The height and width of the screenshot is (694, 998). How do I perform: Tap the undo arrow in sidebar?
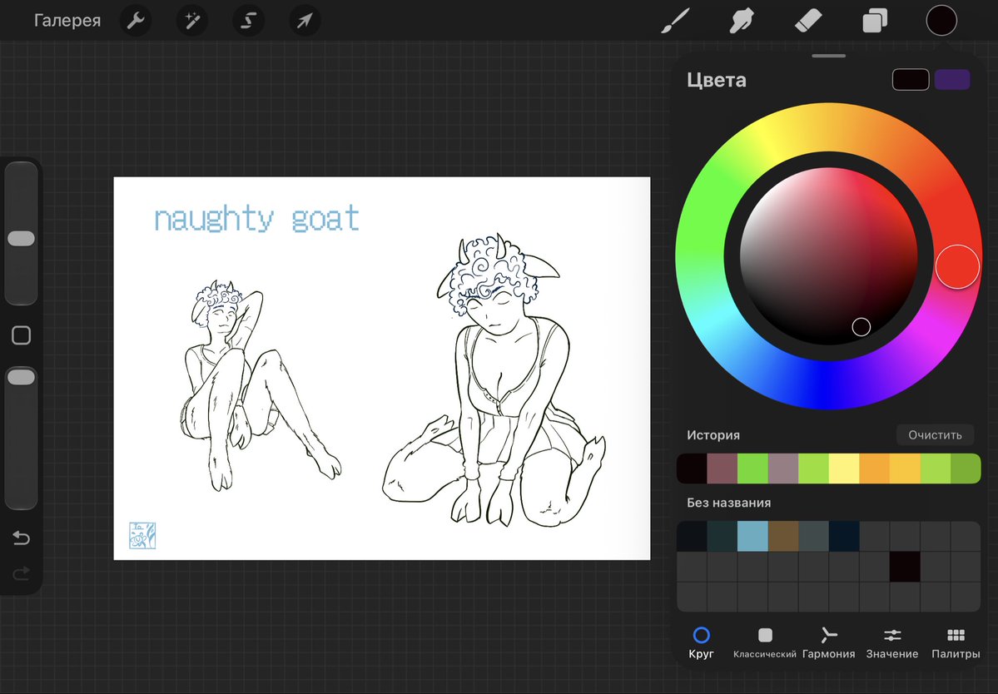tap(21, 538)
